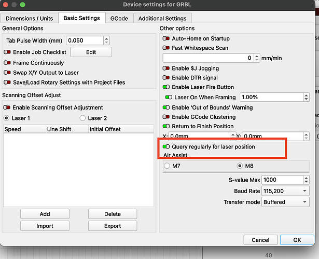Enable Job Checklist toggle
Image resolution: width=319 pixels, height=259 pixels.
coord(7,52)
